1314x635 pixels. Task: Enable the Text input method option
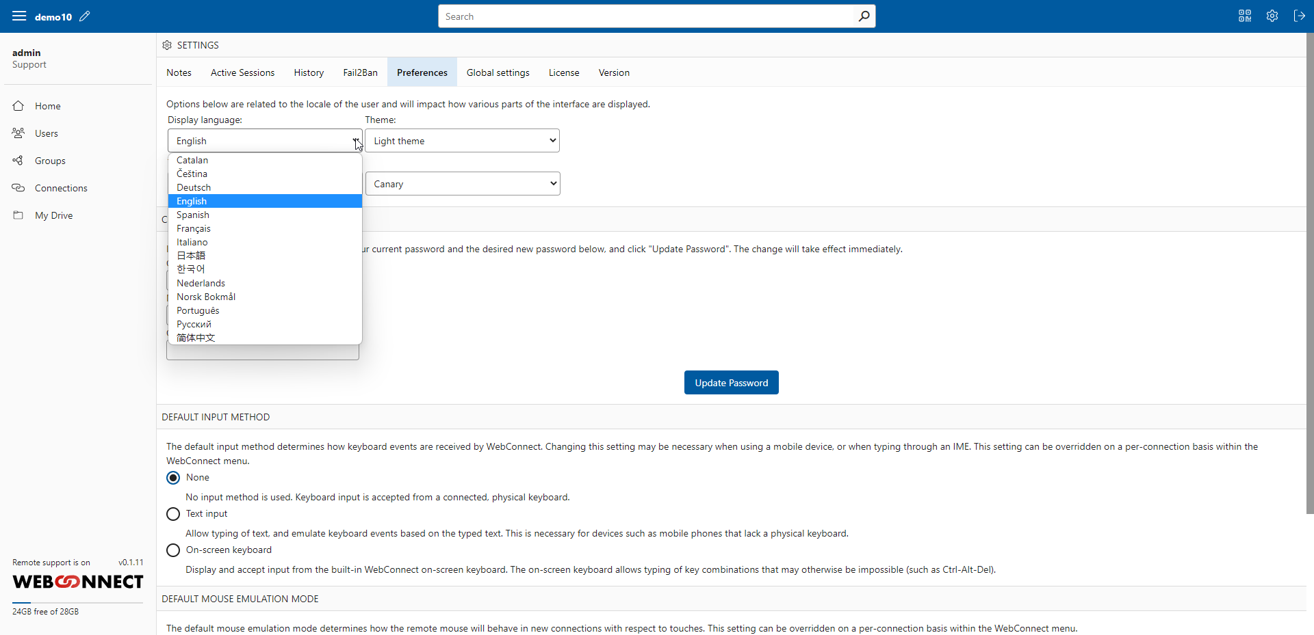[x=172, y=513]
